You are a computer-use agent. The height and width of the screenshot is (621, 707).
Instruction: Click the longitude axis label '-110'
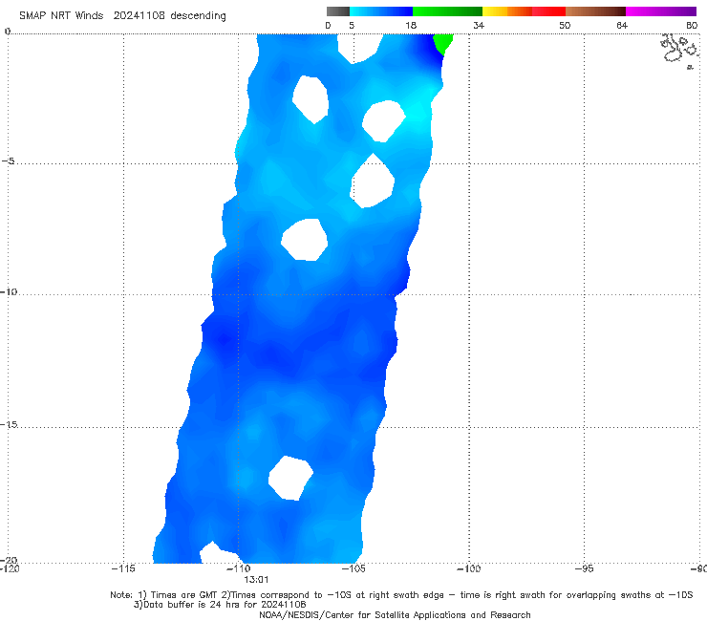(x=239, y=568)
